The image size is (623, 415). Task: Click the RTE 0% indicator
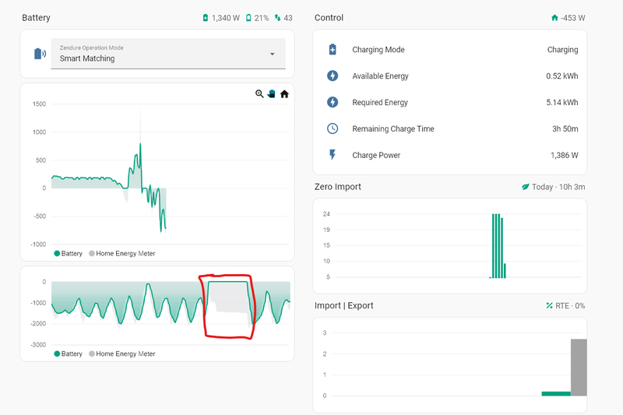click(565, 306)
